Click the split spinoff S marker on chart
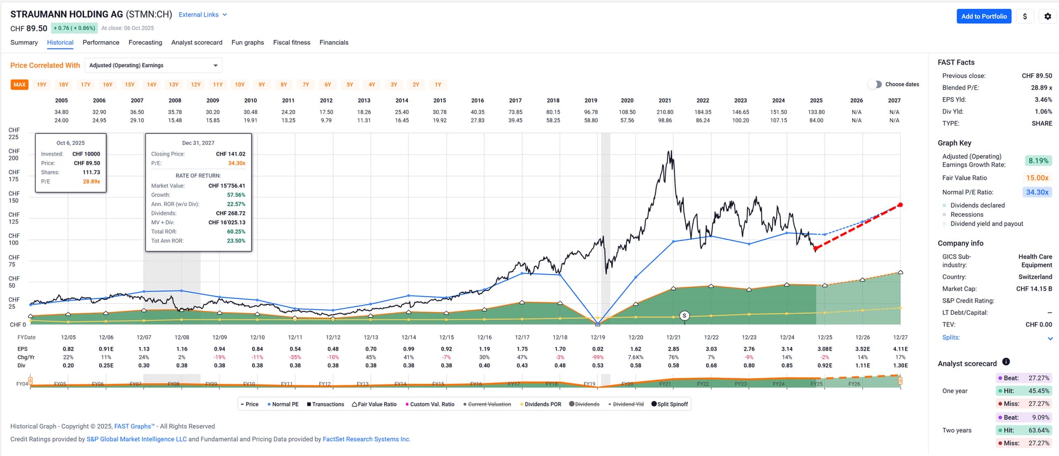1059x456 pixels. click(x=684, y=316)
